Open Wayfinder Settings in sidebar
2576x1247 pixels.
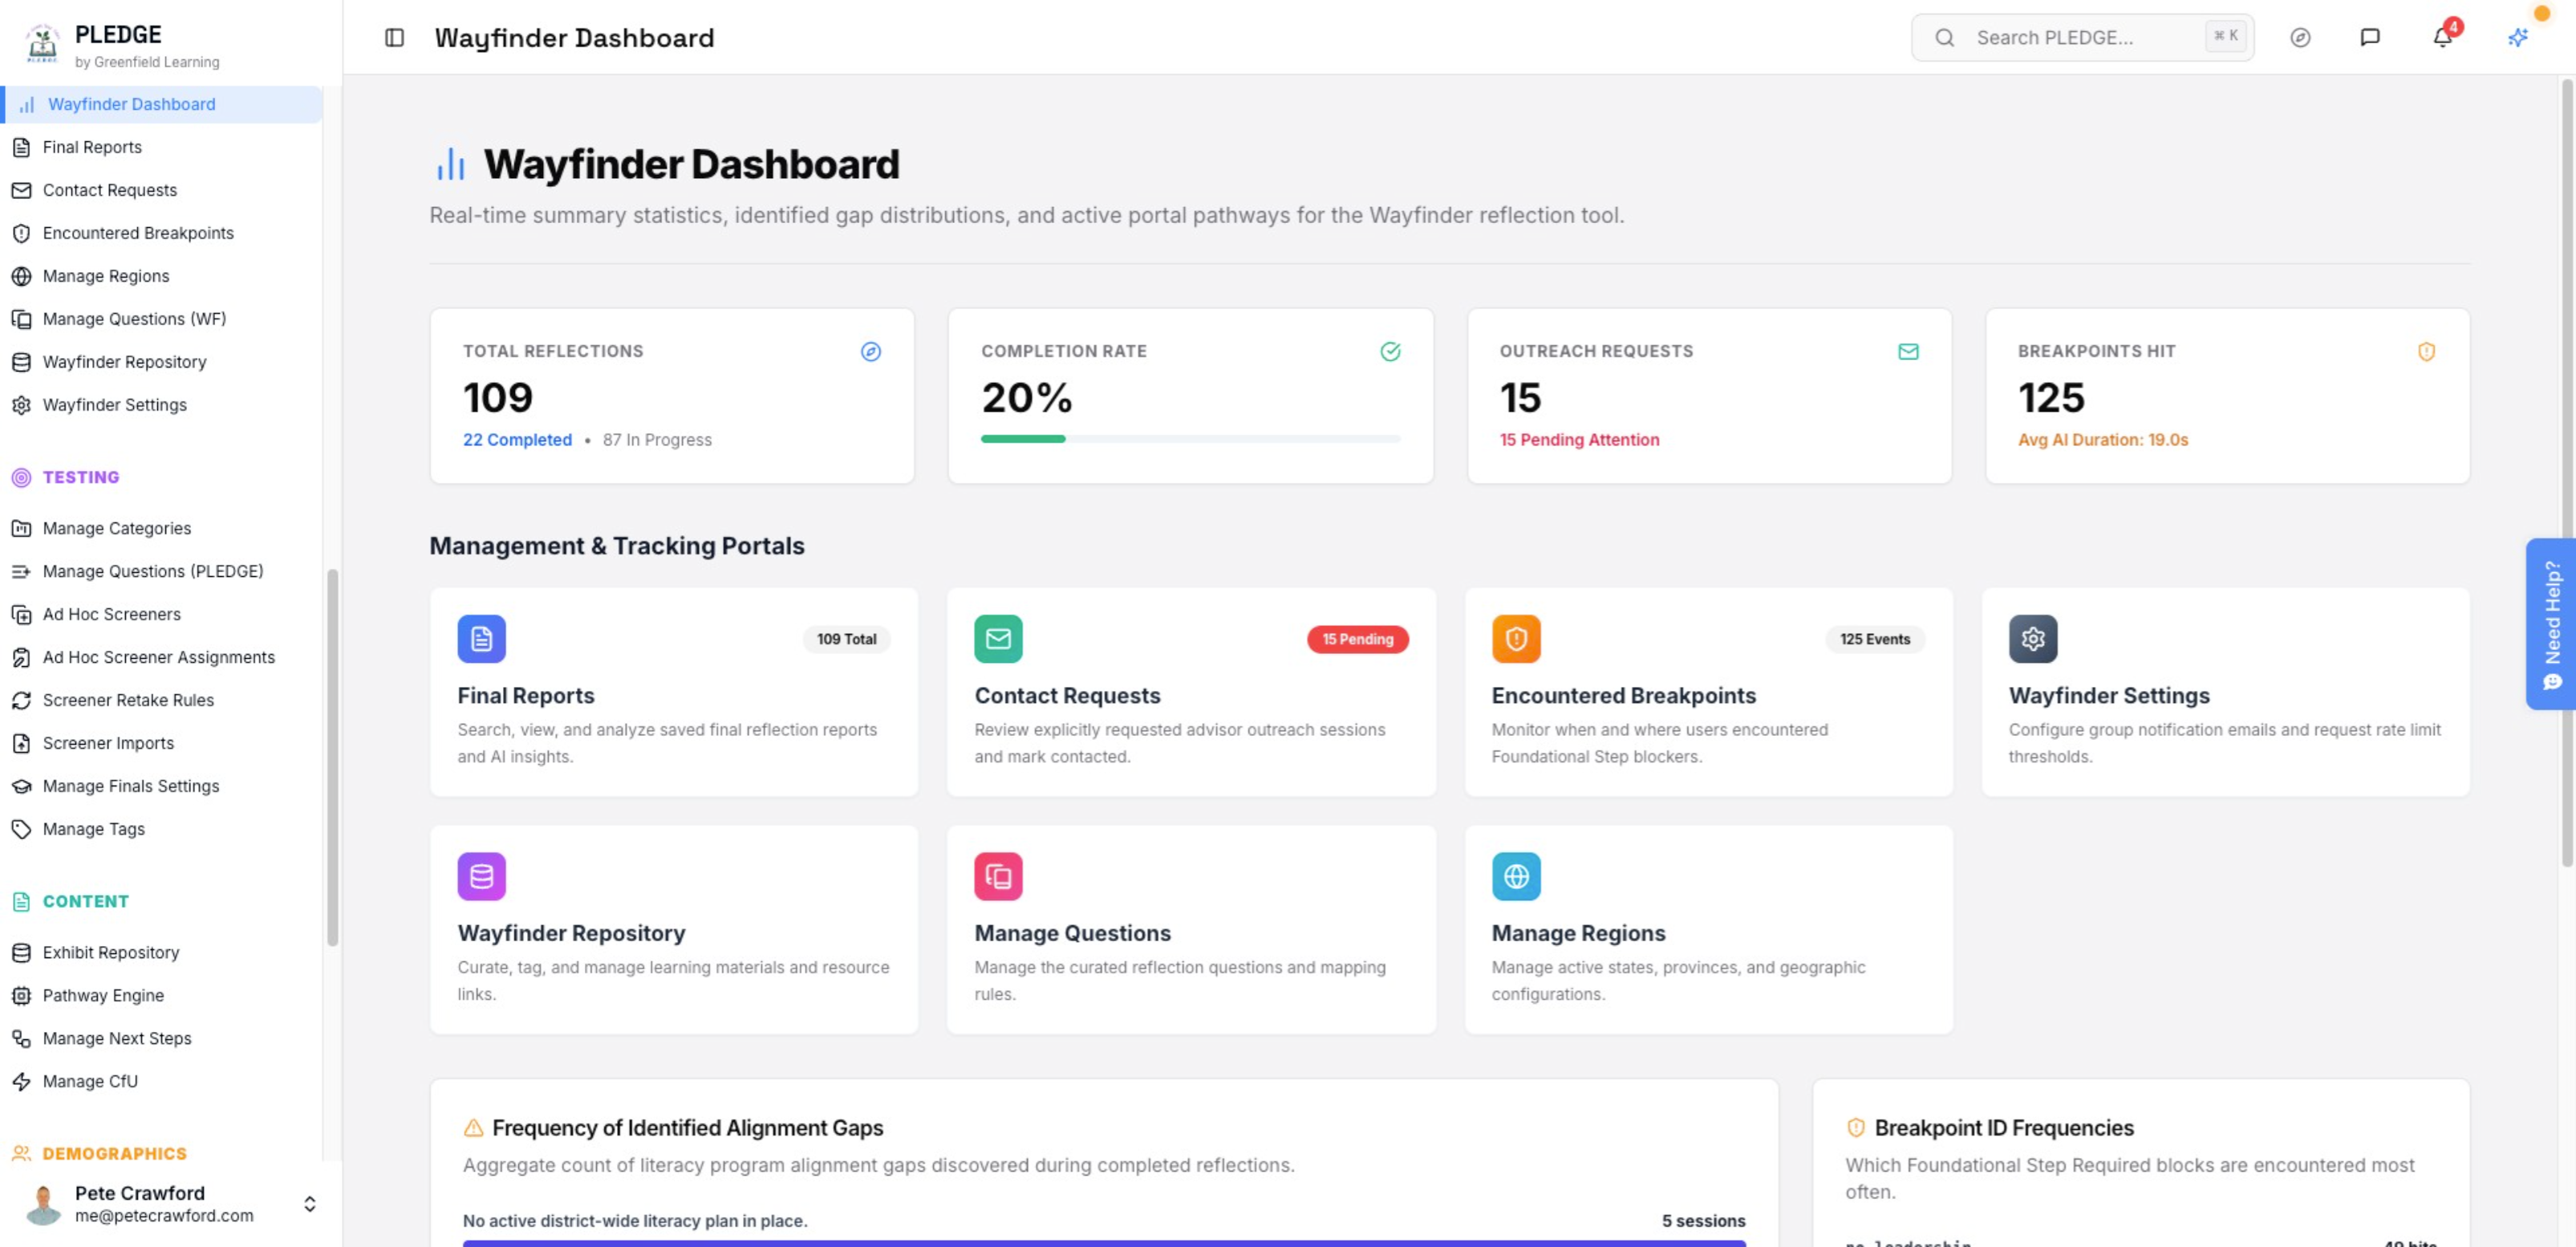tap(163, 405)
